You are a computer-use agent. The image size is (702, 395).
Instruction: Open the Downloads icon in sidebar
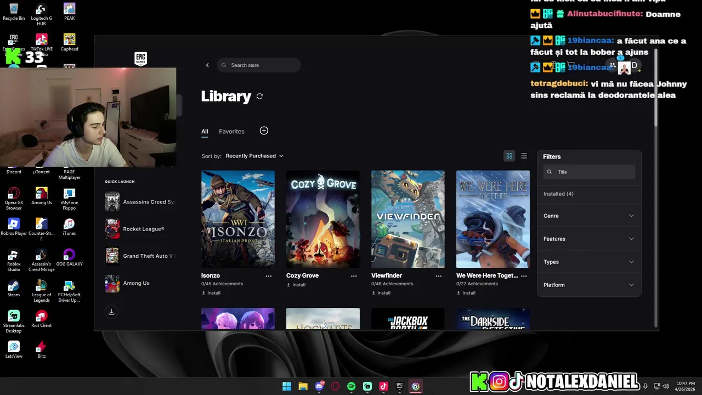pos(111,312)
